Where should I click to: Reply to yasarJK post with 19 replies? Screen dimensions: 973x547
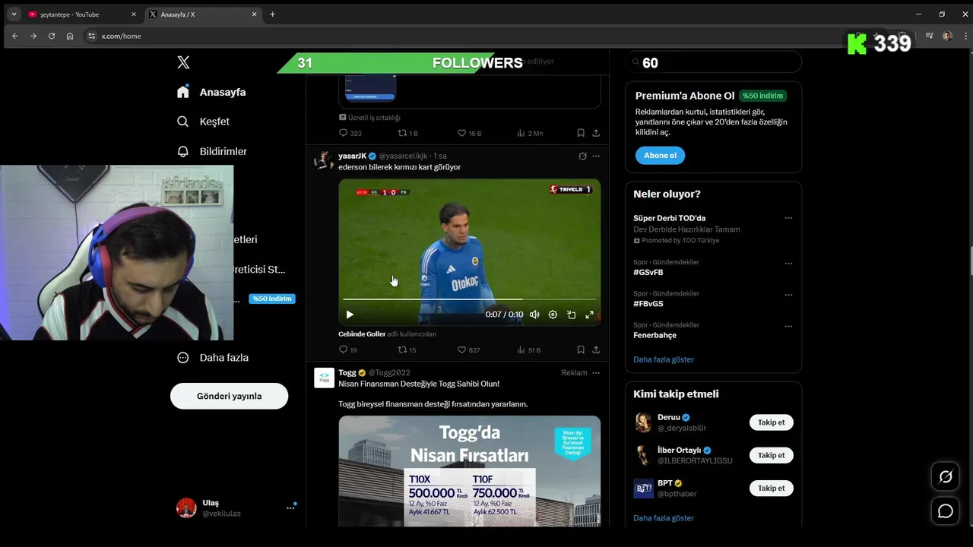click(x=348, y=350)
